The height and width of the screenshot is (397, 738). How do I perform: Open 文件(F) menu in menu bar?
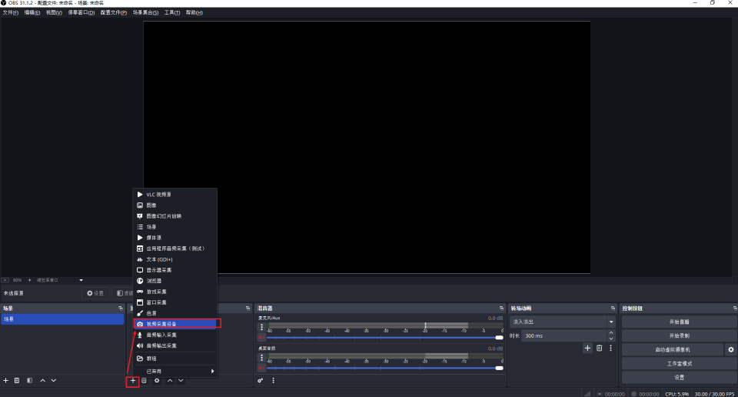pyautogui.click(x=10, y=13)
